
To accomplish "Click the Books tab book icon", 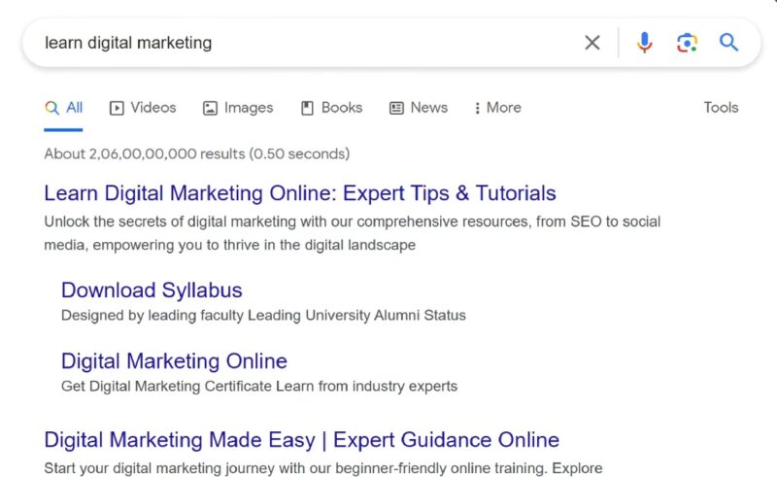I will tap(307, 108).
